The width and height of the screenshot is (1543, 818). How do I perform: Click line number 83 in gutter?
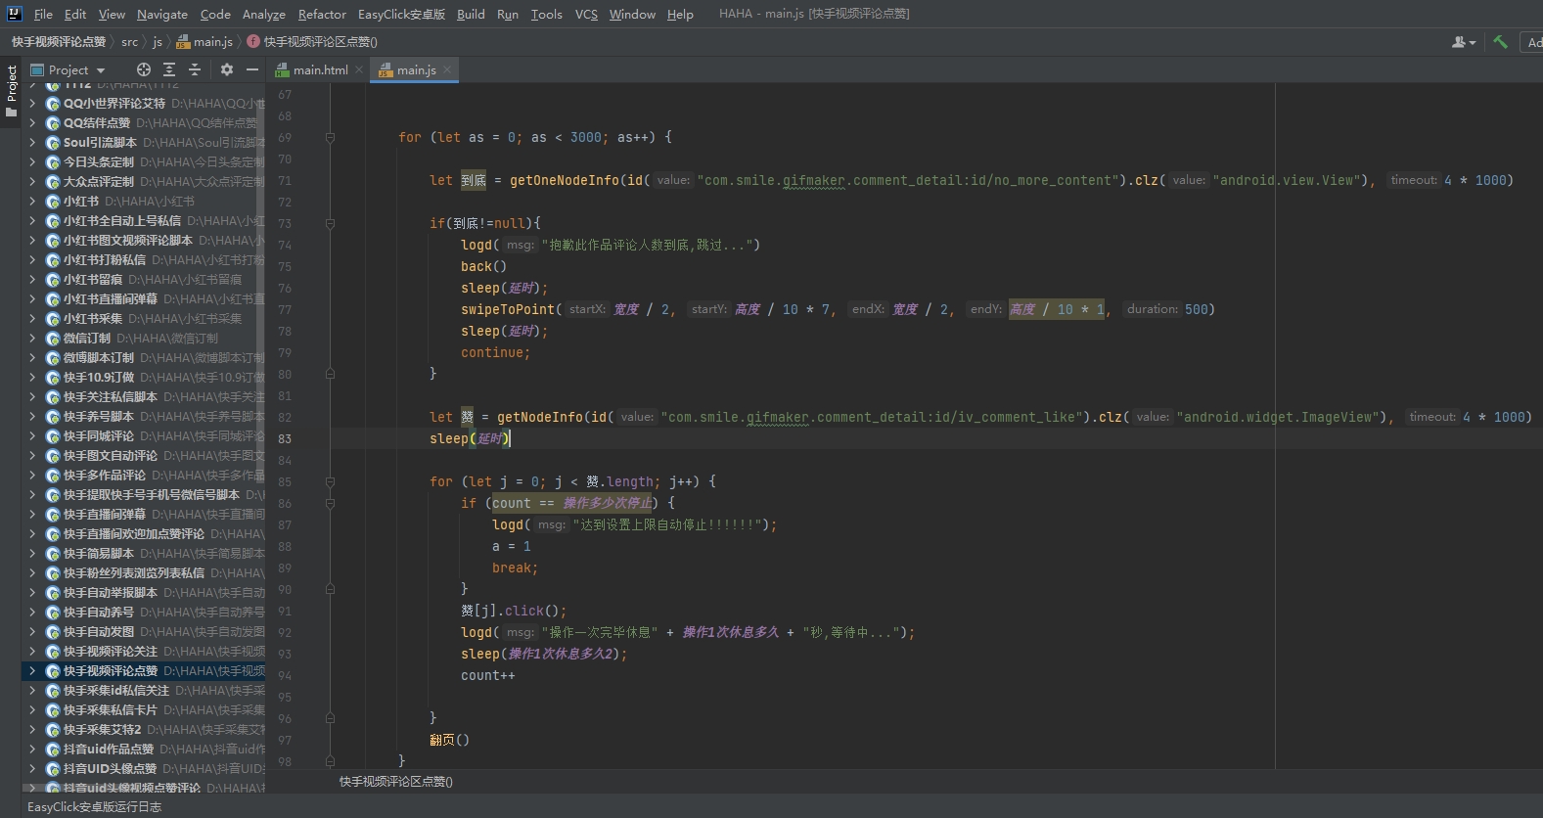coord(285,438)
